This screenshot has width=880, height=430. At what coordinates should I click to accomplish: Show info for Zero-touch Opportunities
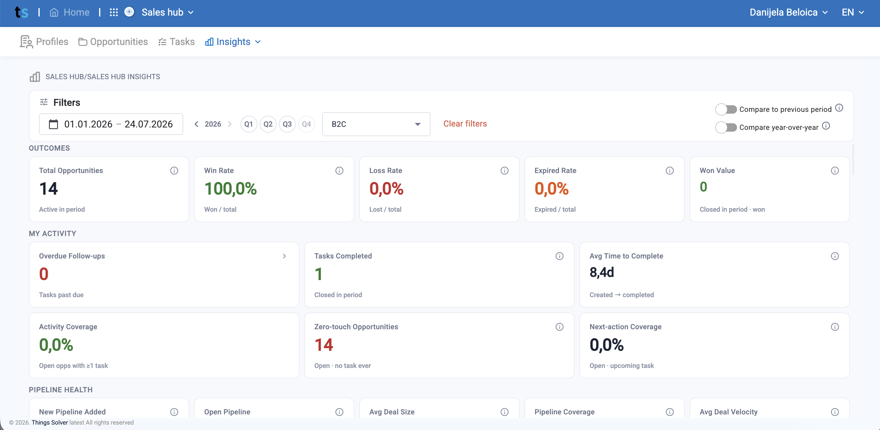pyautogui.click(x=559, y=327)
